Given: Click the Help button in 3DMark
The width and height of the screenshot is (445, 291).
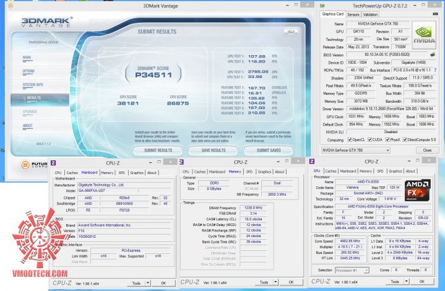Looking at the screenshot, I should pos(291,32).
